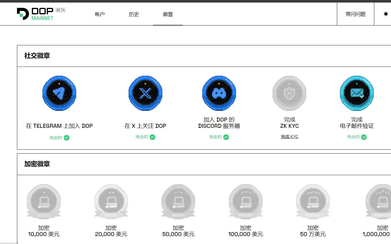Click the 加密 20,000 美元 label

(111, 231)
